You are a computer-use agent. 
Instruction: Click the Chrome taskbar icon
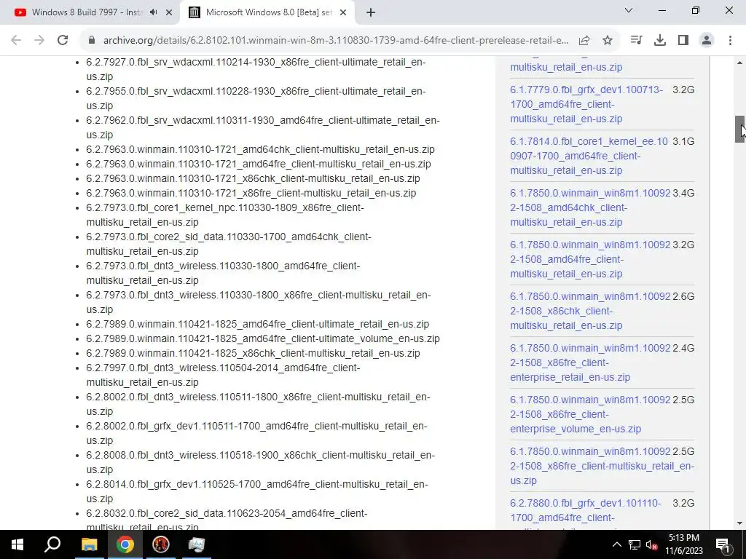coord(125,544)
